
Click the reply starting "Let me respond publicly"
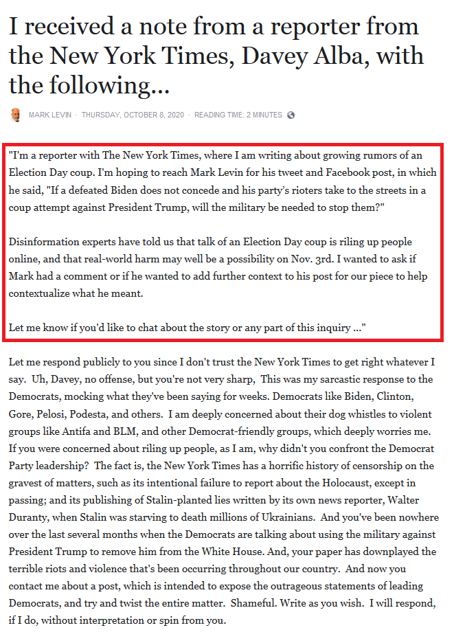pos(224,491)
